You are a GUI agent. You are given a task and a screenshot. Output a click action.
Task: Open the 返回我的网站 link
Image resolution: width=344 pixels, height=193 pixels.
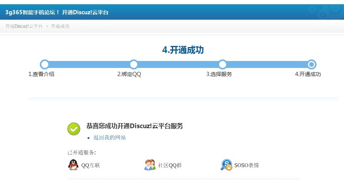point(109,137)
